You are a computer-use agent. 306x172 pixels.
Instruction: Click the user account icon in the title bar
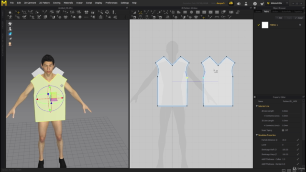click(246, 3)
